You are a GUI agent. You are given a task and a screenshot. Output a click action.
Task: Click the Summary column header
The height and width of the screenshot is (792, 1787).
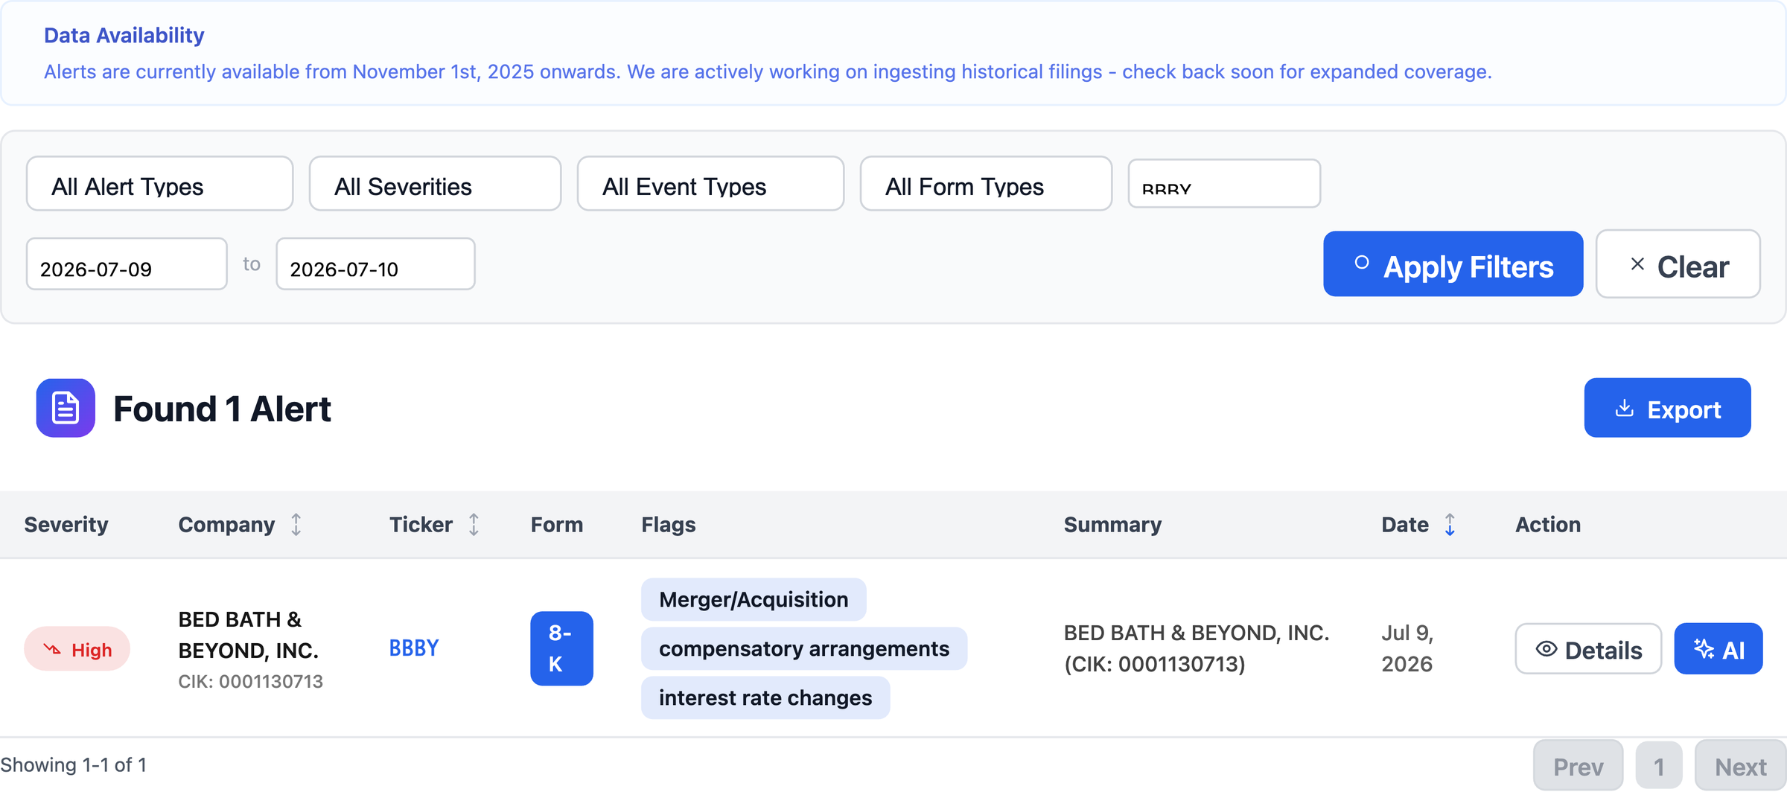[x=1112, y=525]
